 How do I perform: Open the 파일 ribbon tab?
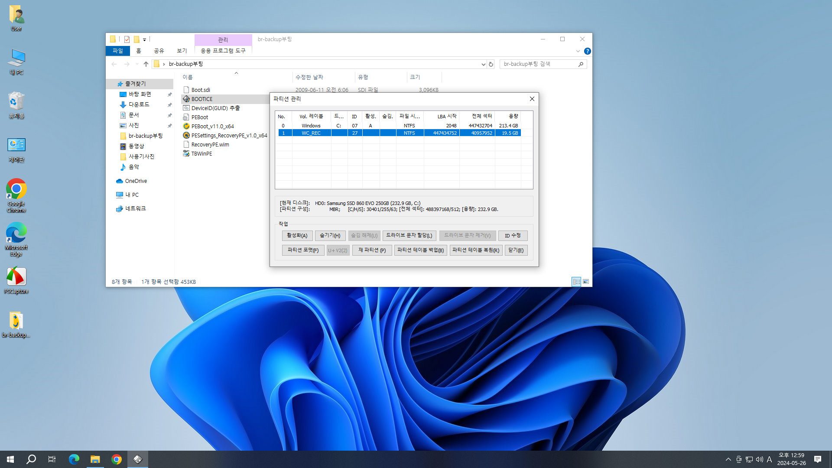118,51
